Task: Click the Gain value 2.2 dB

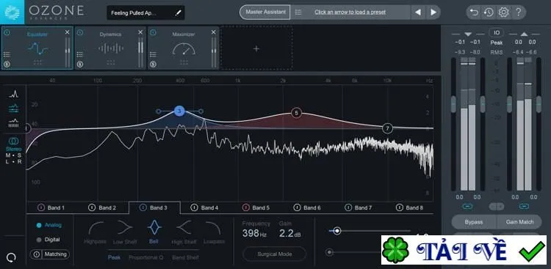Action: (x=290, y=233)
